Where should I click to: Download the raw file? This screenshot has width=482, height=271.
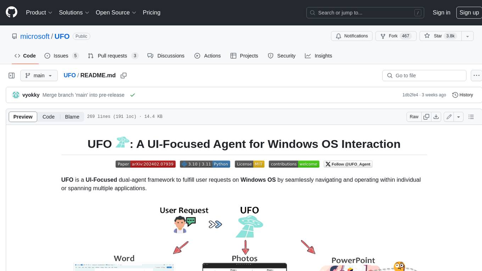click(436, 117)
